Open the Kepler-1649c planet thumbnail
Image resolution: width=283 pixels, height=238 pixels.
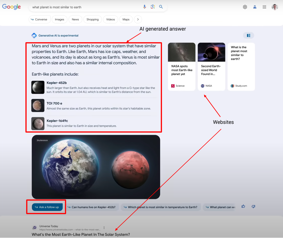click(x=38, y=124)
